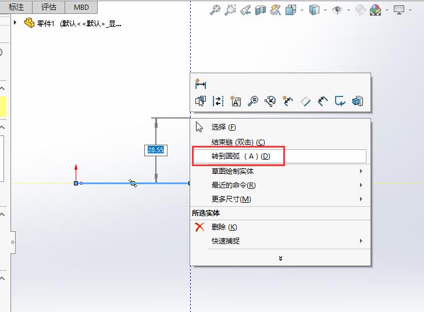The width and height of the screenshot is (424, 312).
Task: Select the Smart Dimension icon in context toolbar
Action: (201, 84)
